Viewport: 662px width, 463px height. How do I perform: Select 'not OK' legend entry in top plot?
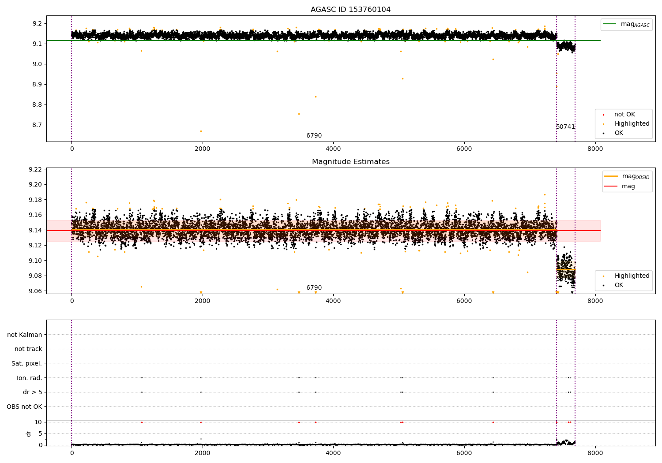[624, 115]
